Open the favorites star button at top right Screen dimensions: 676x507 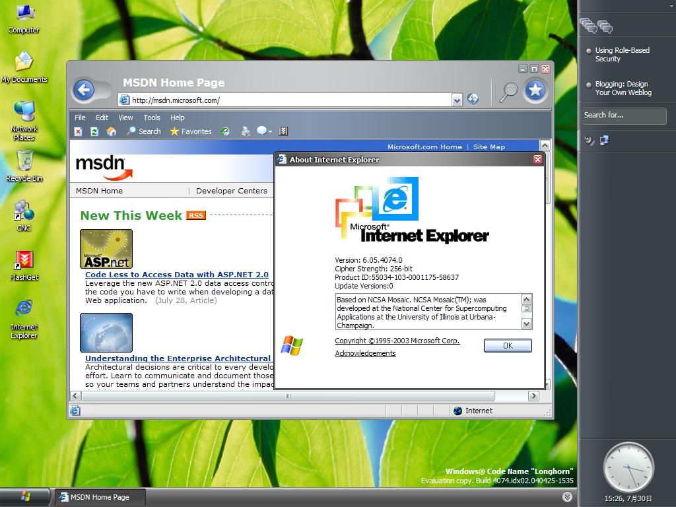click(535, 90)
